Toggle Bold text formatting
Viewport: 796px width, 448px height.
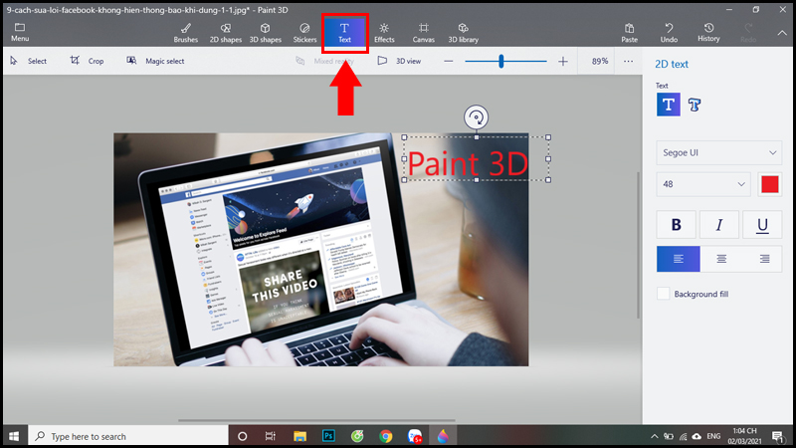[677, 225]
